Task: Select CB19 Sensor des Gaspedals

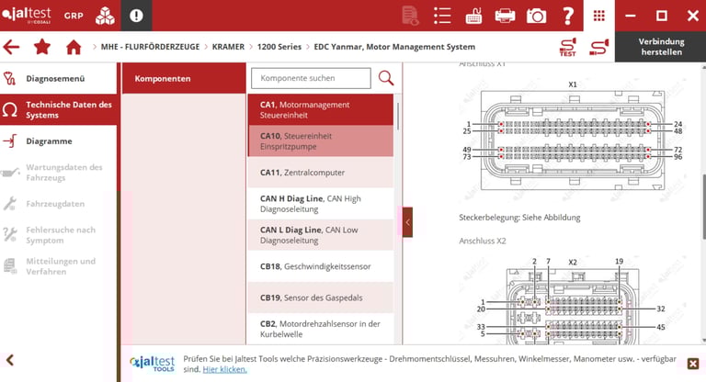Action: 321,298
